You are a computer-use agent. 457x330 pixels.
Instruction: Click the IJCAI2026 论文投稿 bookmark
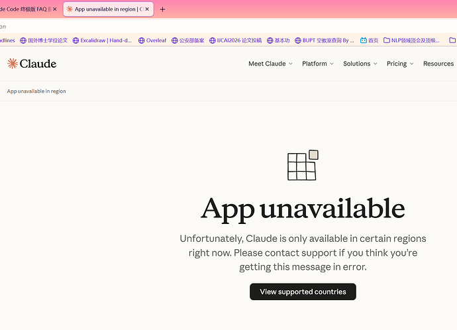(236, 40)
